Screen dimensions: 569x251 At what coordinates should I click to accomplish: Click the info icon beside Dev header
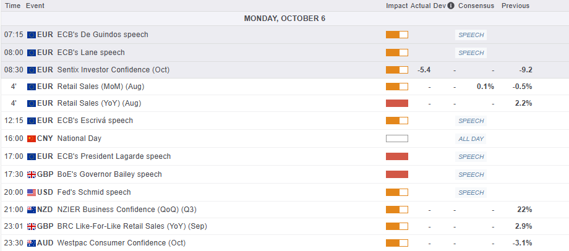[x=451, y=6]
